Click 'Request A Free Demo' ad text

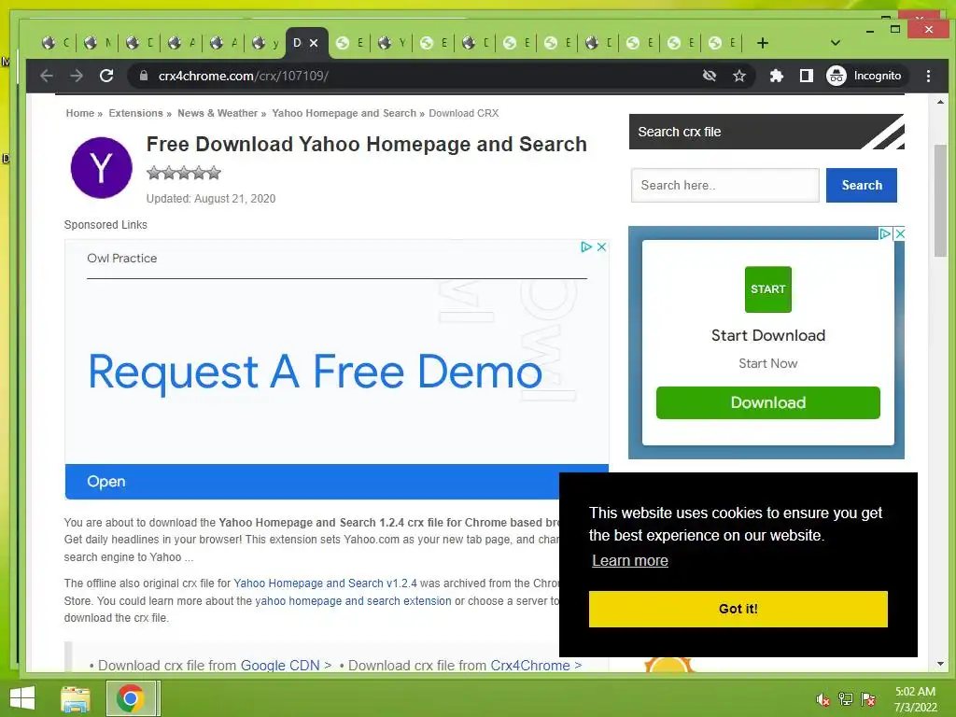(316, 372)
